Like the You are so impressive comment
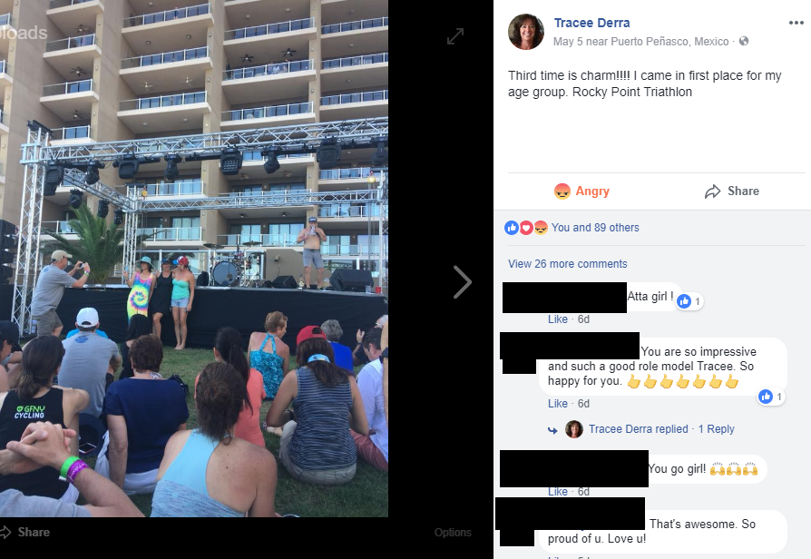This screenshot has width=811, height=559. (558, 404)
